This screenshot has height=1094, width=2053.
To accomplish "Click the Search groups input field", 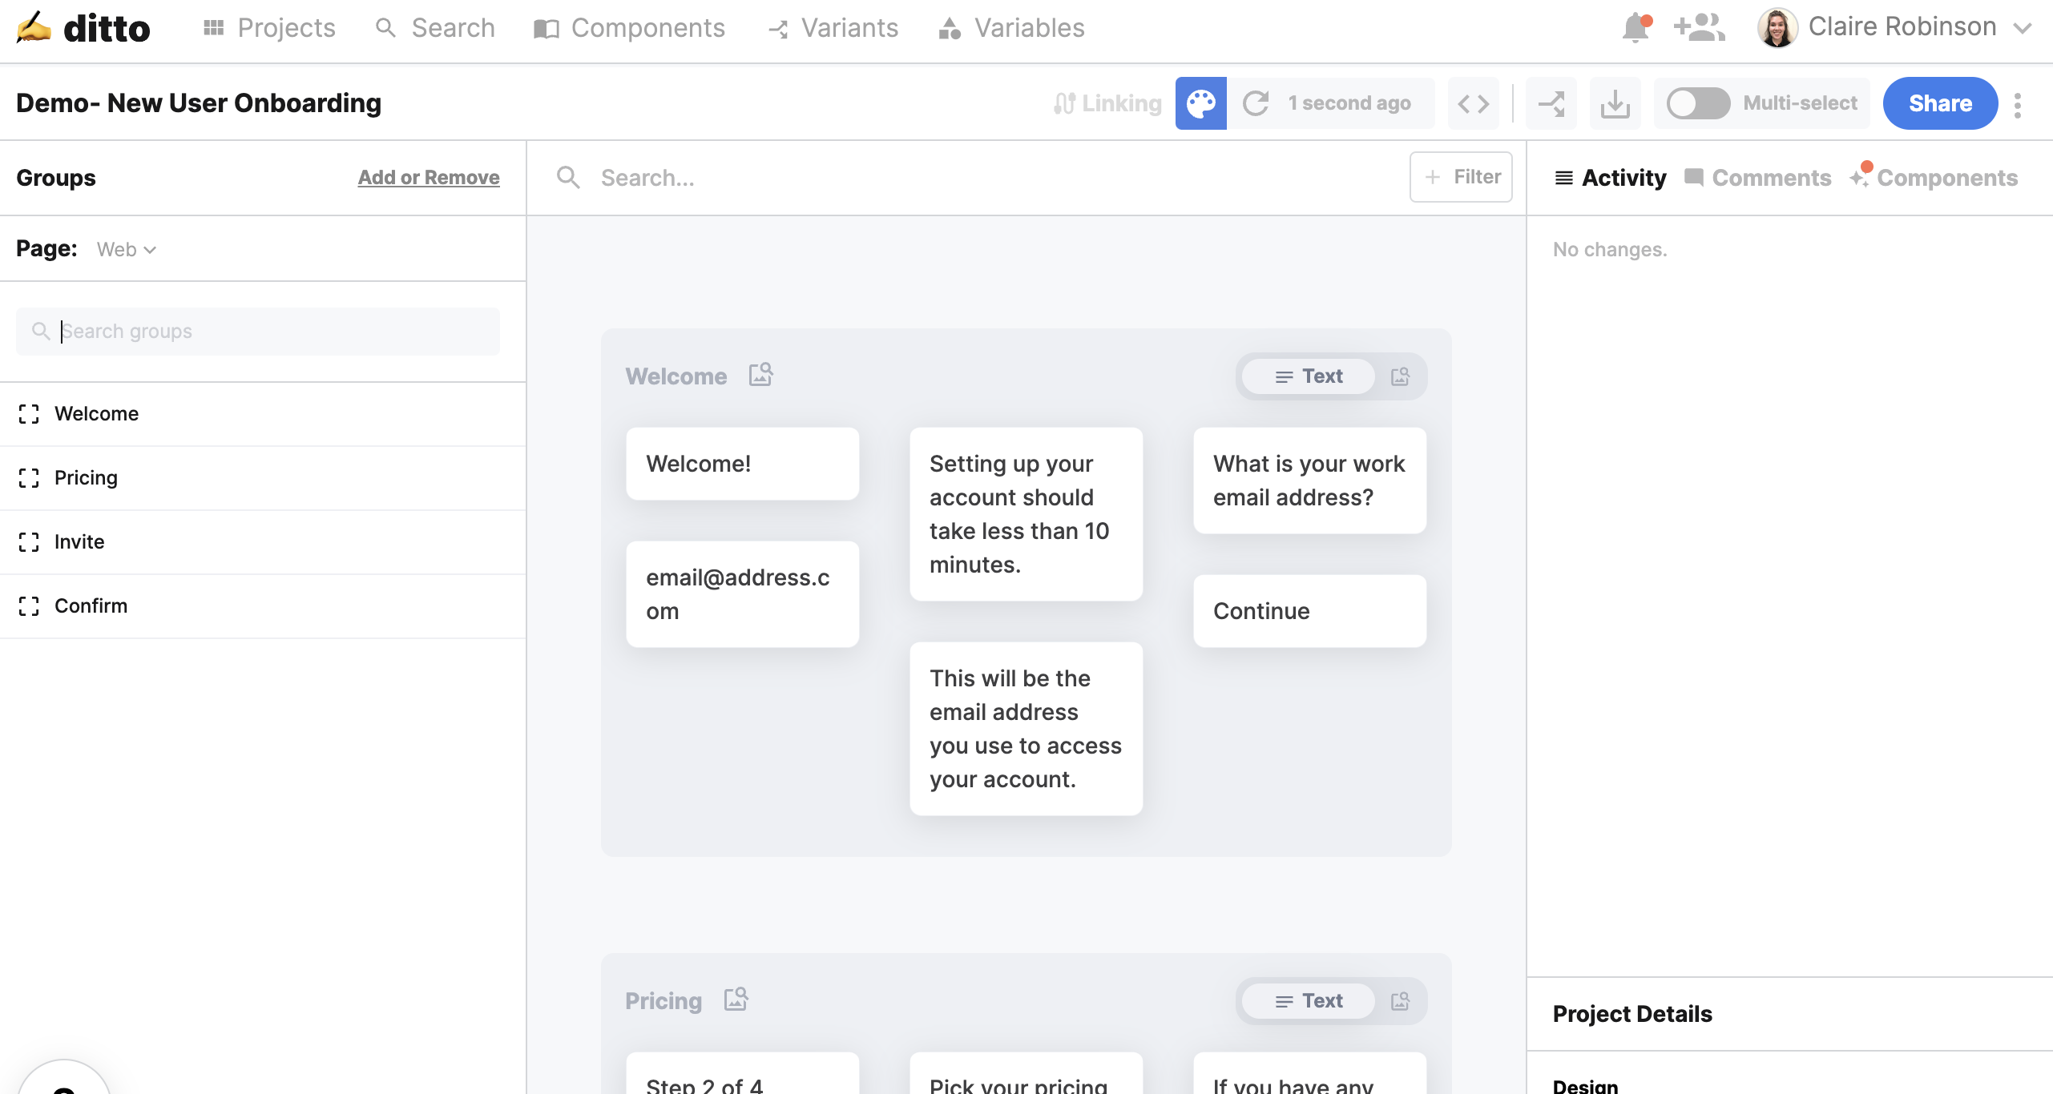I will tap(258, 332).
